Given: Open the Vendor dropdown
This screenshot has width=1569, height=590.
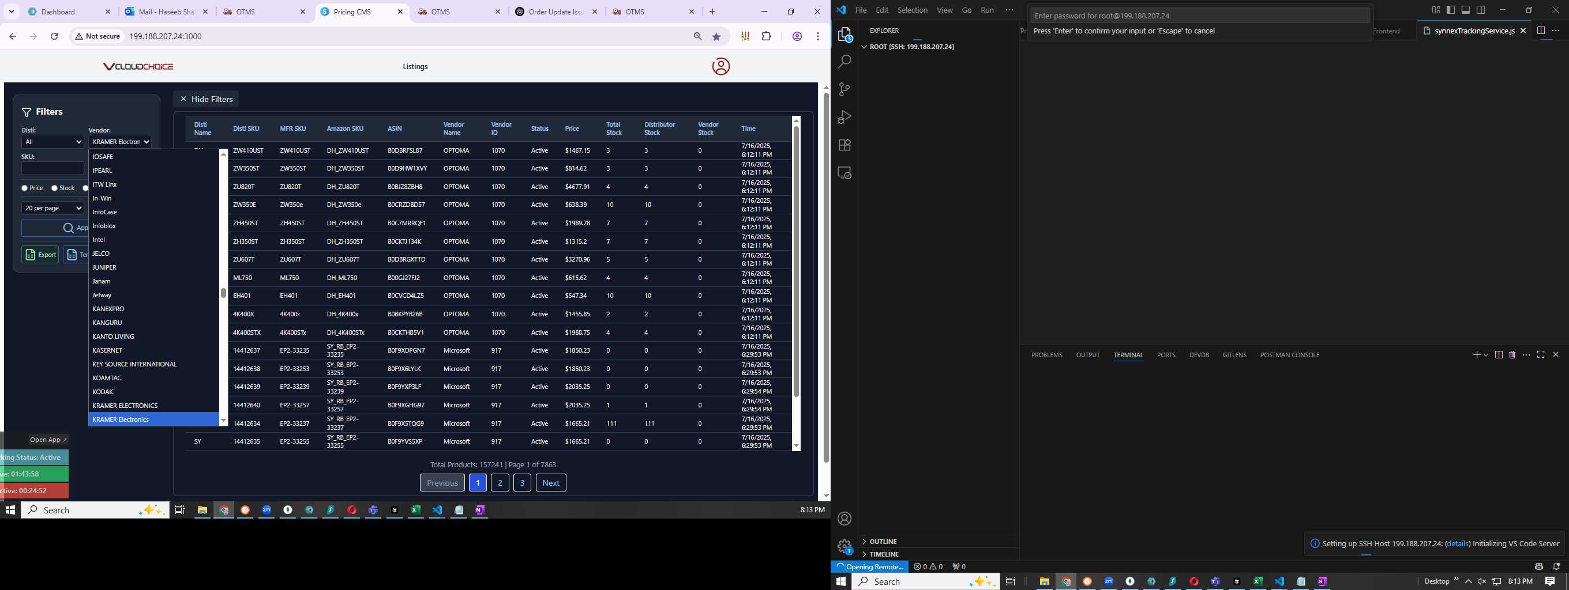Looking at the screenshot, I should (120, 142).
